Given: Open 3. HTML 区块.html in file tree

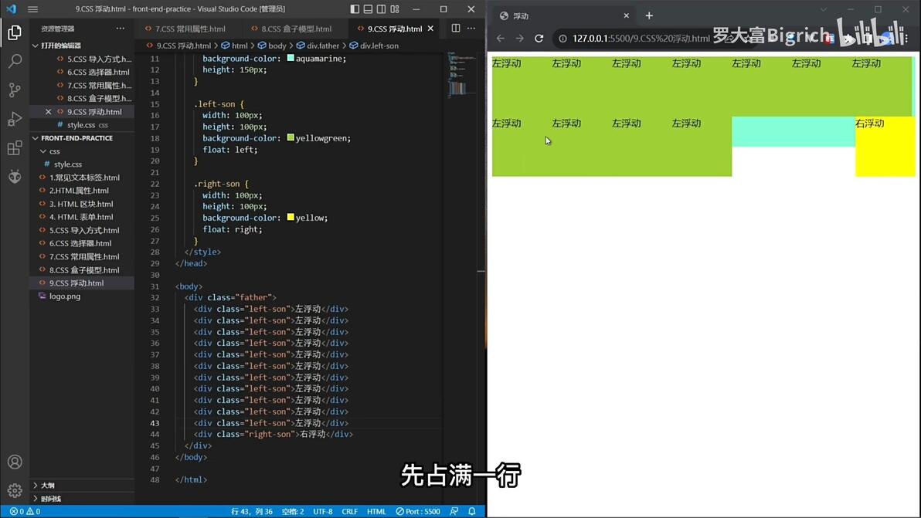Looking at the screenshot, I should click(82, 204).
